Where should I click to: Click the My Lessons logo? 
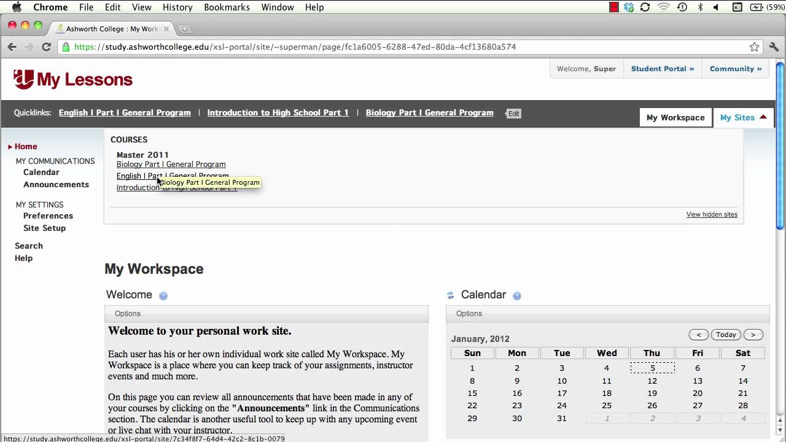[73, 79]
